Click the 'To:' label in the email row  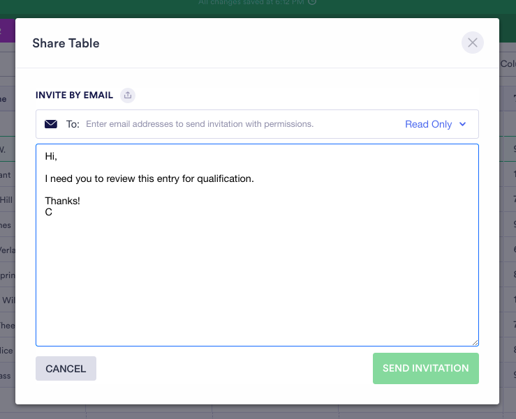73,124
